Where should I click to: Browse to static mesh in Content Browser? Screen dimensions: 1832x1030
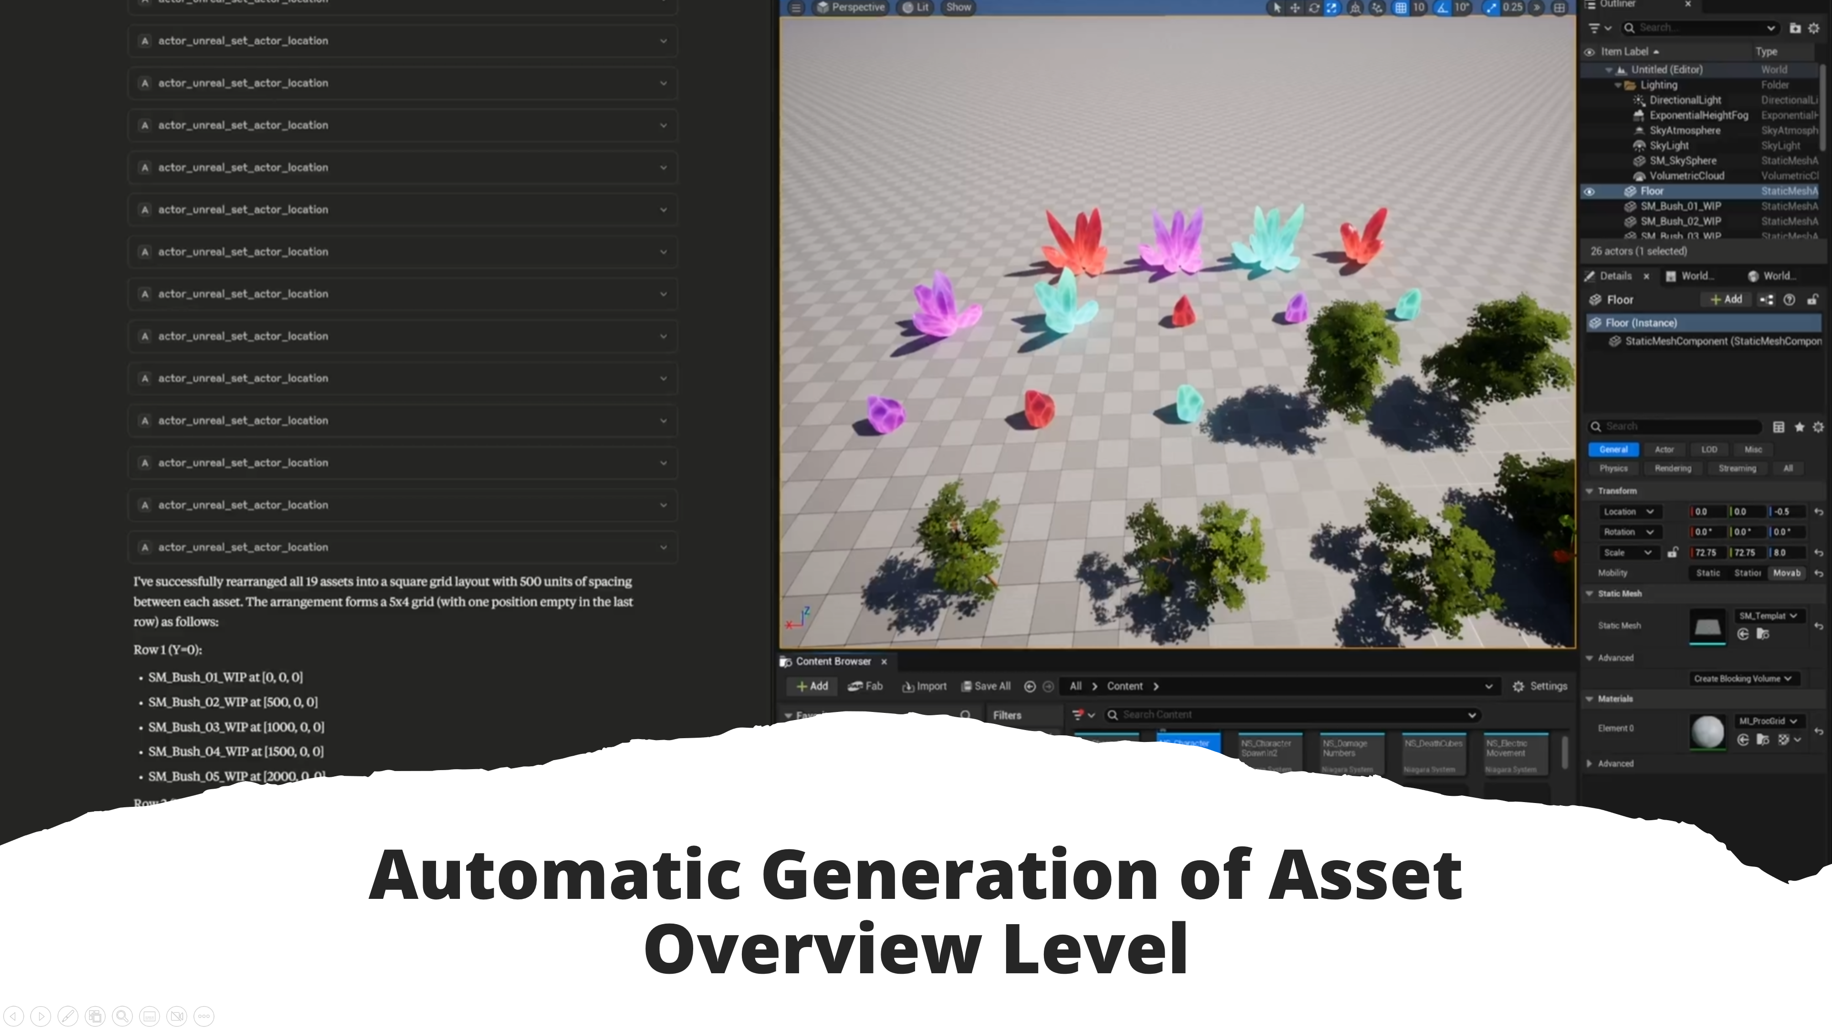click(x=1762, y=634)
